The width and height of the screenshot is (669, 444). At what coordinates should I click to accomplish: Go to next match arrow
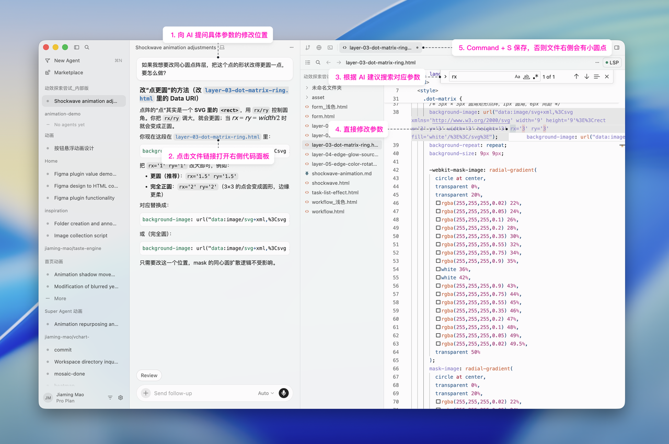click(586, 77)
